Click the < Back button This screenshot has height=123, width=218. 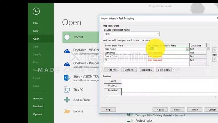point(160,110)
